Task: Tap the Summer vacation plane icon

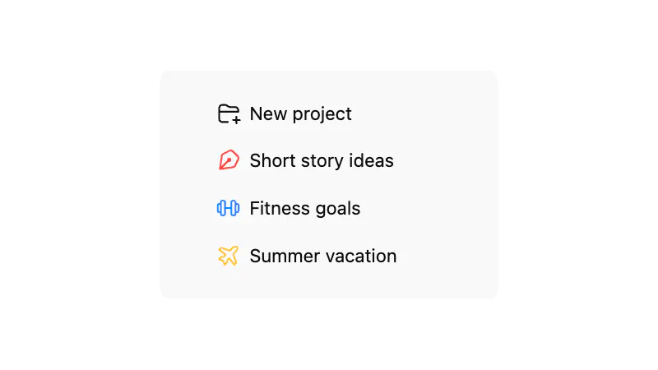Action: [x=228, y=256]
